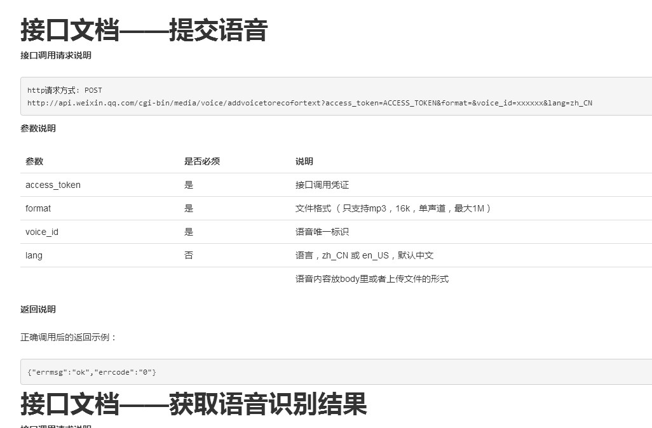This screenshot has height=428, width=652.
Task: Click the heading 接口文档——获取语音识别结果
Action: point(193,404)
